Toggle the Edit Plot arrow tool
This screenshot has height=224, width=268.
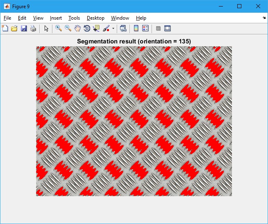pos(46,28)
